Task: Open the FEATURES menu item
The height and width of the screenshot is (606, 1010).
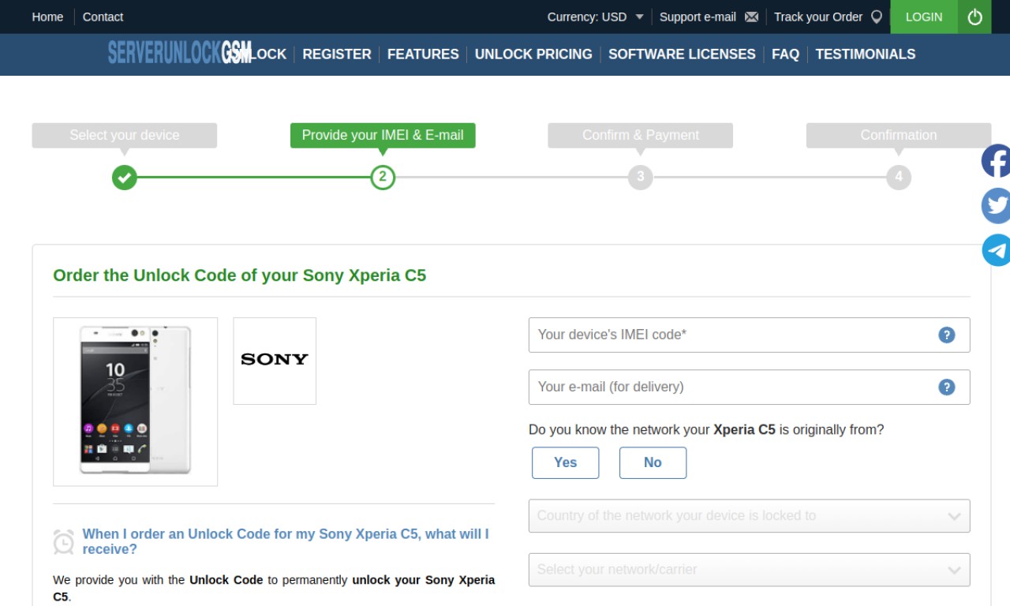Action: pyautogui.click(x=423, y=54)
